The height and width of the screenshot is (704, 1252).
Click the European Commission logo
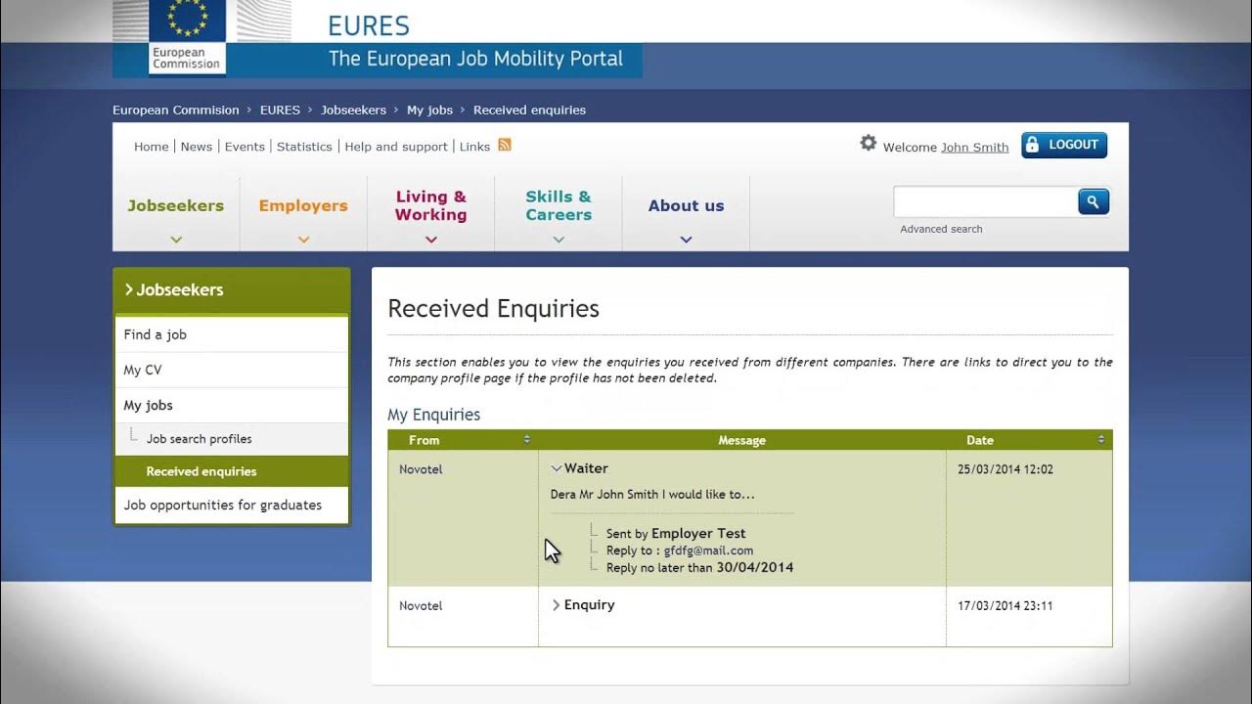click(188, 38)
